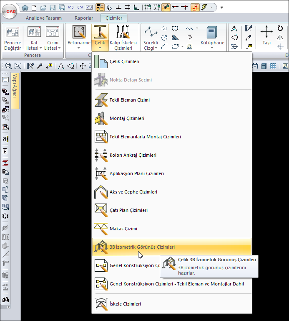Switch to the Analiz ve Tasarım tab
The height and width of the screenshot is (321, 289).
coord(44,18)
